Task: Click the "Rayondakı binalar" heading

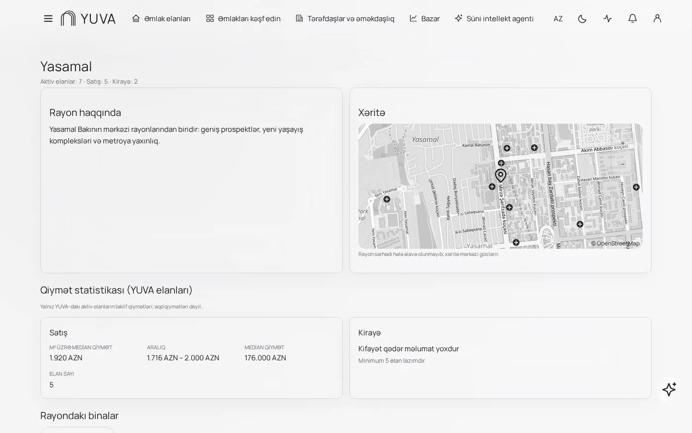Action: click(80, 416)
